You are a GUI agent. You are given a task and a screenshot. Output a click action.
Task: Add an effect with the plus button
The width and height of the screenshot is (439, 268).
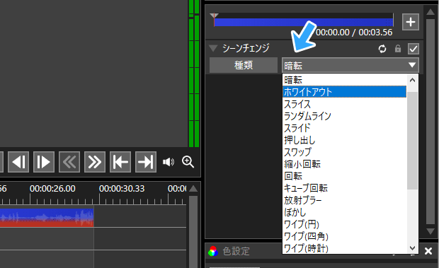[411, 22]
